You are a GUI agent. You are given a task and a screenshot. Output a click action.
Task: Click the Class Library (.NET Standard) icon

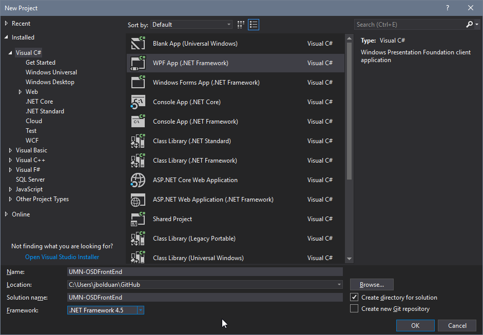pos(138,141)
